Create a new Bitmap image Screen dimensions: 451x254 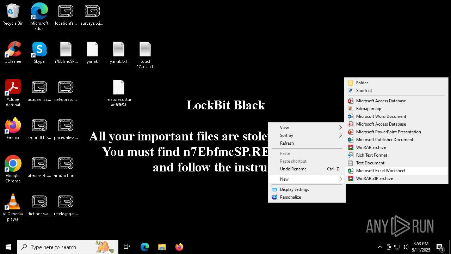pyautogui.click(x=396, y=109)
